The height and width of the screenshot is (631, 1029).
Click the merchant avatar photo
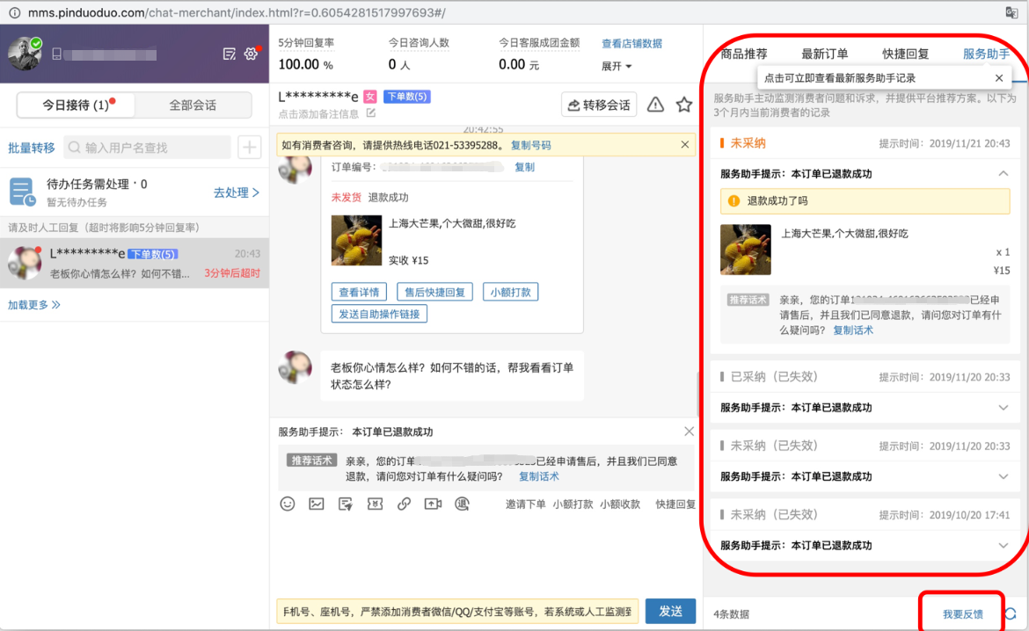coord(25,54)
